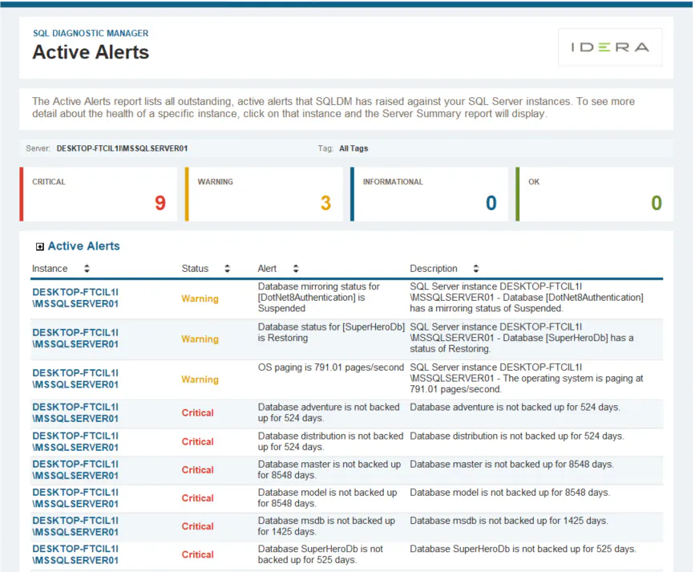This screenshot has height=572, width=695.
Task: Select Critical status in adventure row
Action: (x=198, y=412)
